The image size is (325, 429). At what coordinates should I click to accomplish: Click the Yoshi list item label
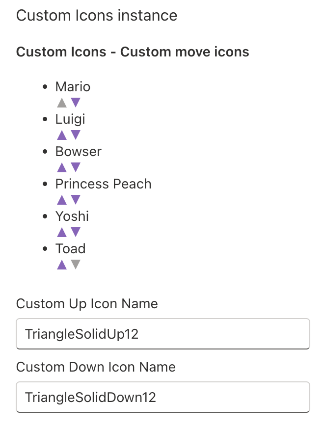click(x=72, y=216)
